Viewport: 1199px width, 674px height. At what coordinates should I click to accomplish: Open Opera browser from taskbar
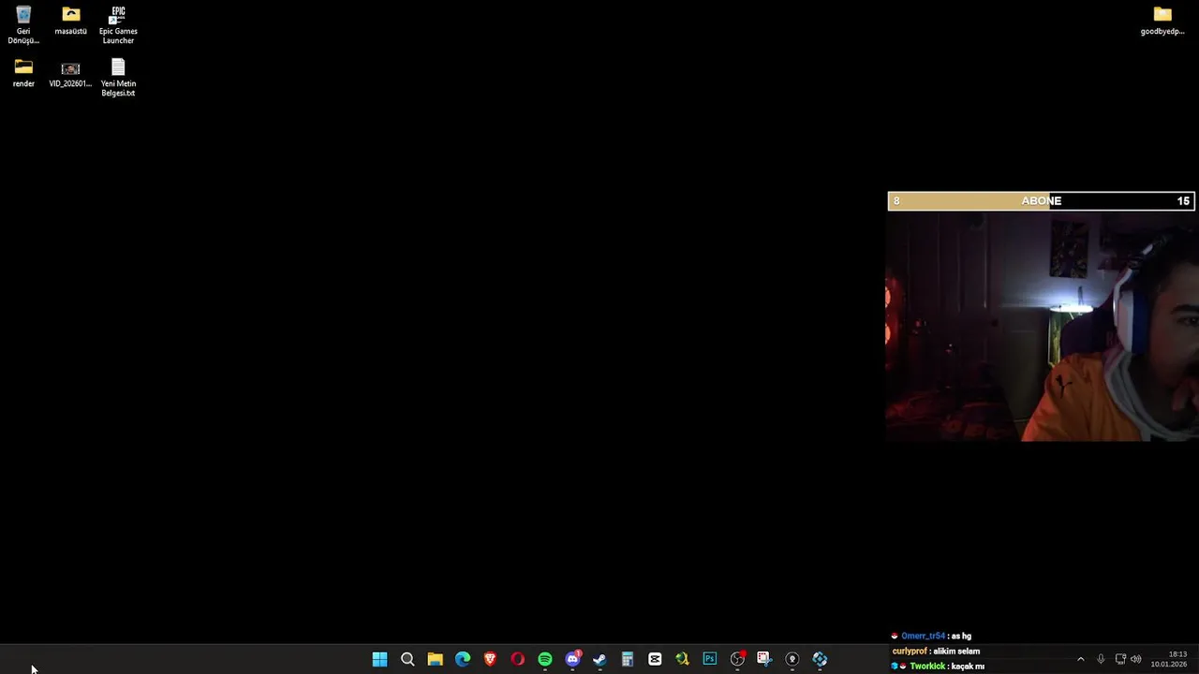(x=517, y=659)
